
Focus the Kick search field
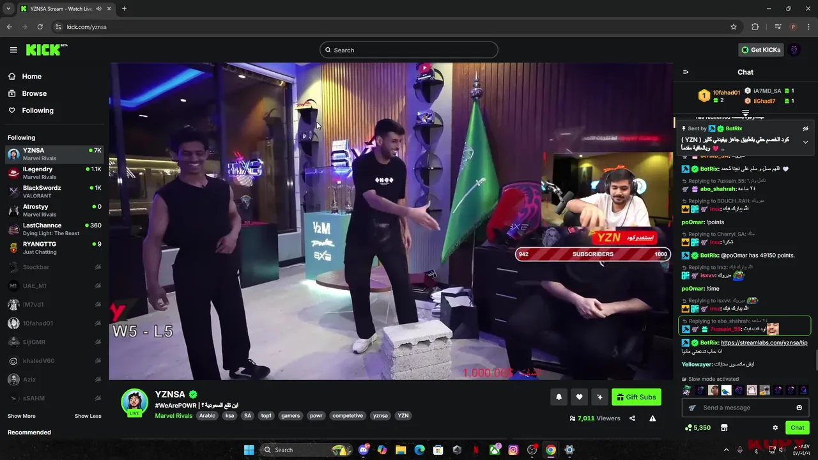409,50
